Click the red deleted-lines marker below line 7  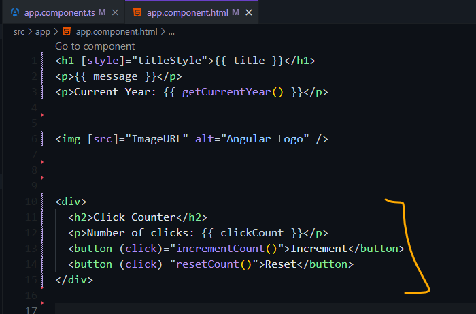(42, 178)
